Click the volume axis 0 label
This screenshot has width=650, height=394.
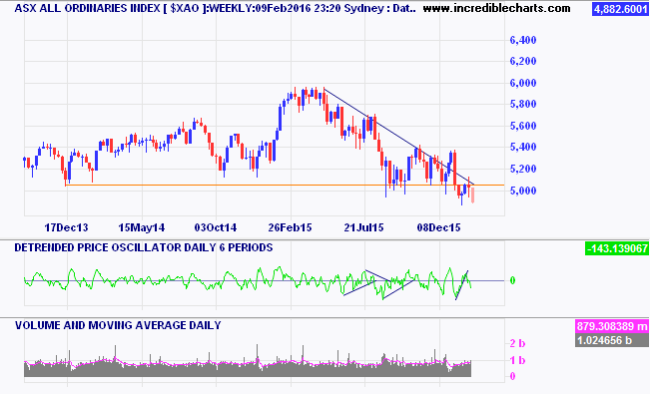click(x=513, y=376)
